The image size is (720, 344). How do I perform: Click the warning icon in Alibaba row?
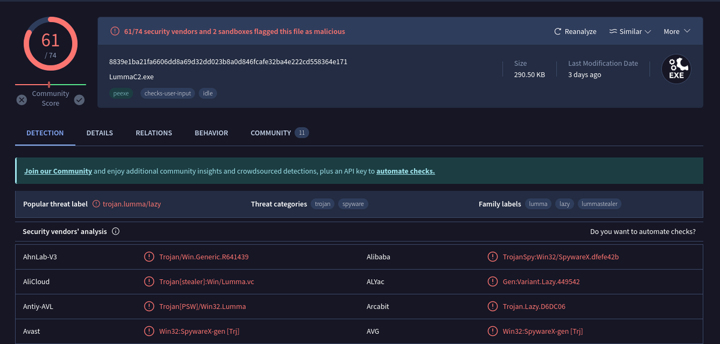tap(492, 257)
